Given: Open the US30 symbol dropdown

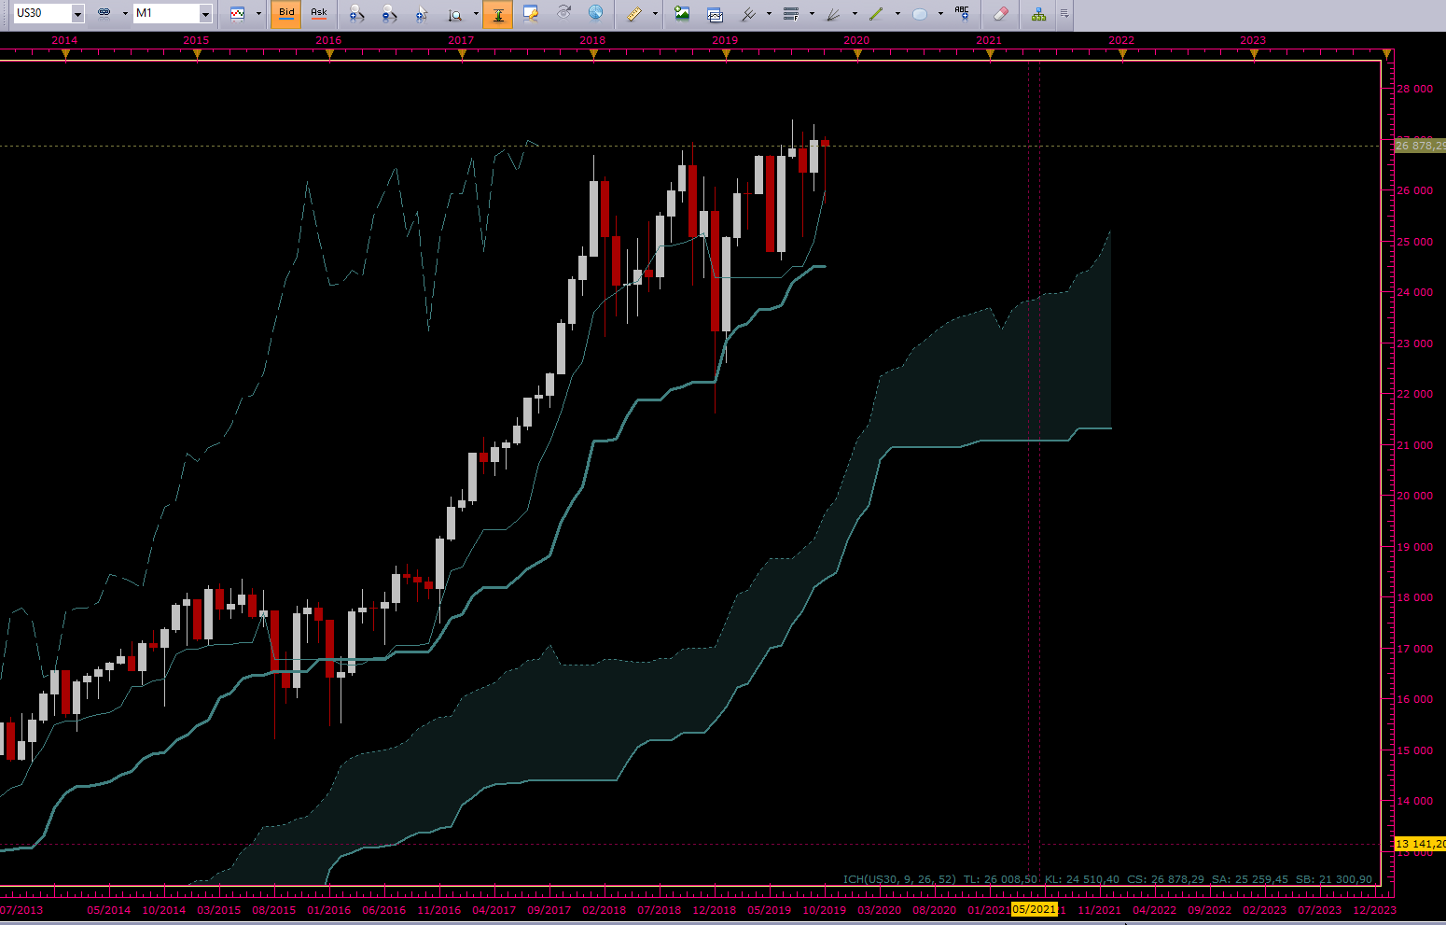Looking at the screenshot, I should (77, 14).
